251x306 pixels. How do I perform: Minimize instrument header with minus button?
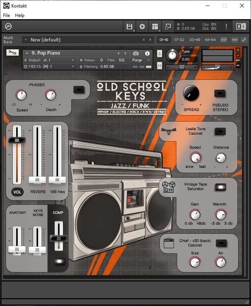pos(238,55)
